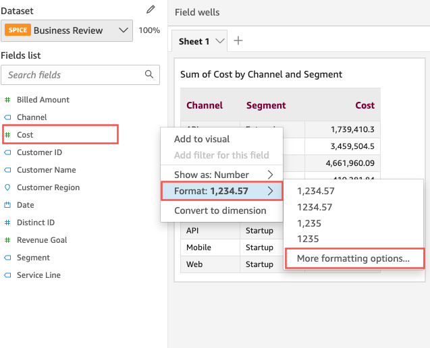
Task: Click the dimension icon beside Channel field
Action: click(x=7, y=117)
